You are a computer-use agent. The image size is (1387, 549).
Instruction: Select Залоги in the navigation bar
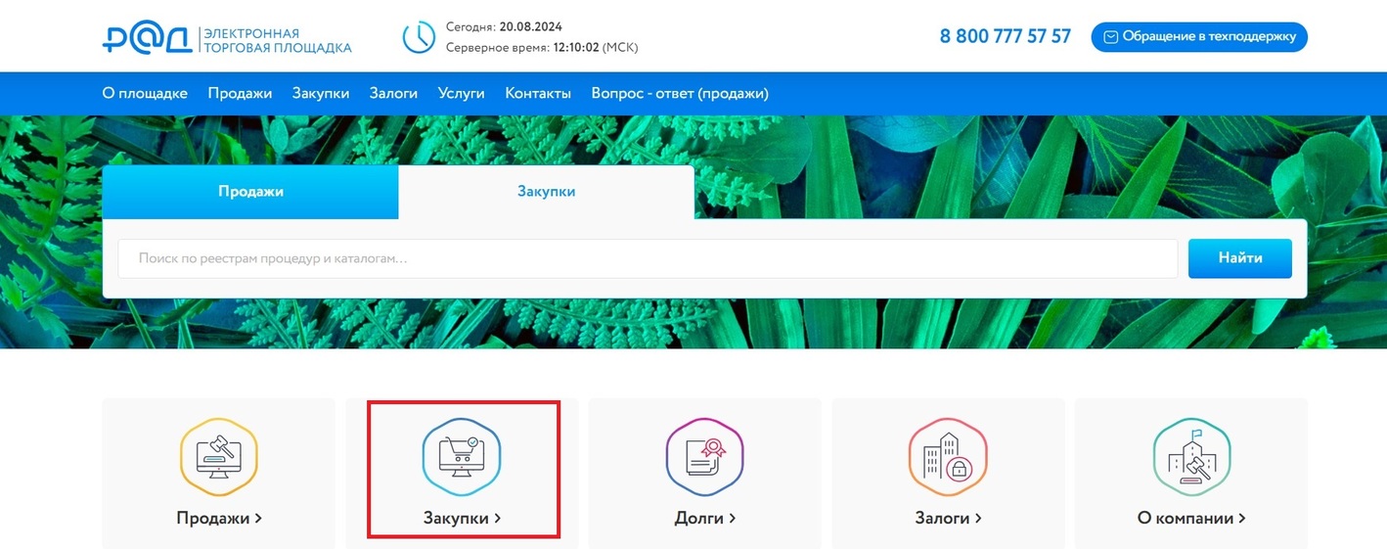(393, 93)
